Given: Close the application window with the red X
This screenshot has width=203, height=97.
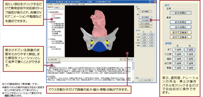Looking at the screenshot, I should point(155,2).
